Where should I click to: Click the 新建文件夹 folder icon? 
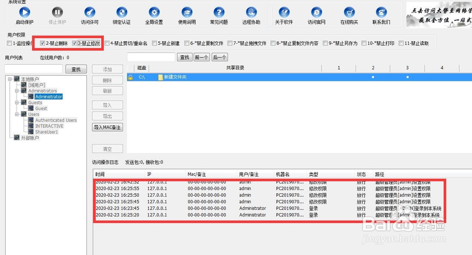(x=160, y=77)
